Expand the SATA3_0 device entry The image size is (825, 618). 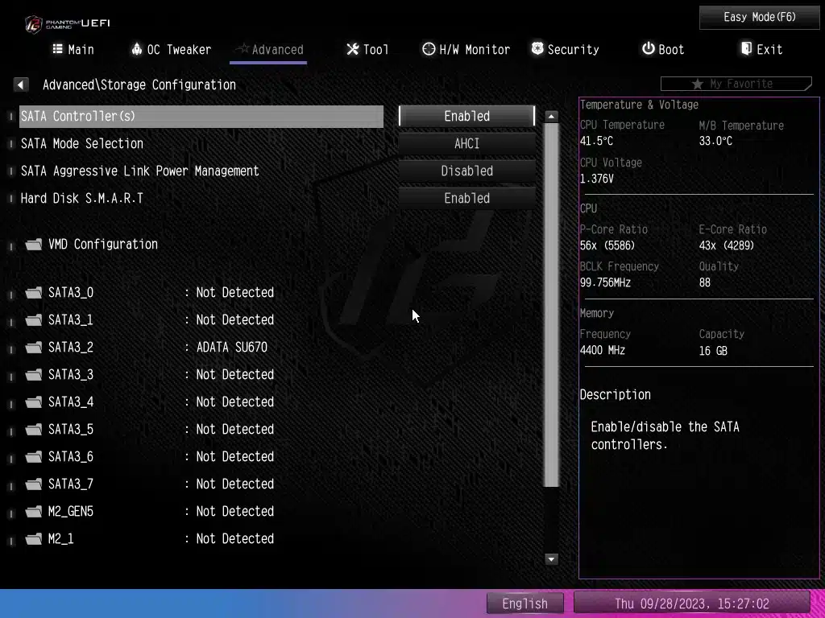71,293
